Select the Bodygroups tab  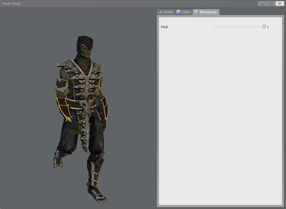[x=206, y=12]
